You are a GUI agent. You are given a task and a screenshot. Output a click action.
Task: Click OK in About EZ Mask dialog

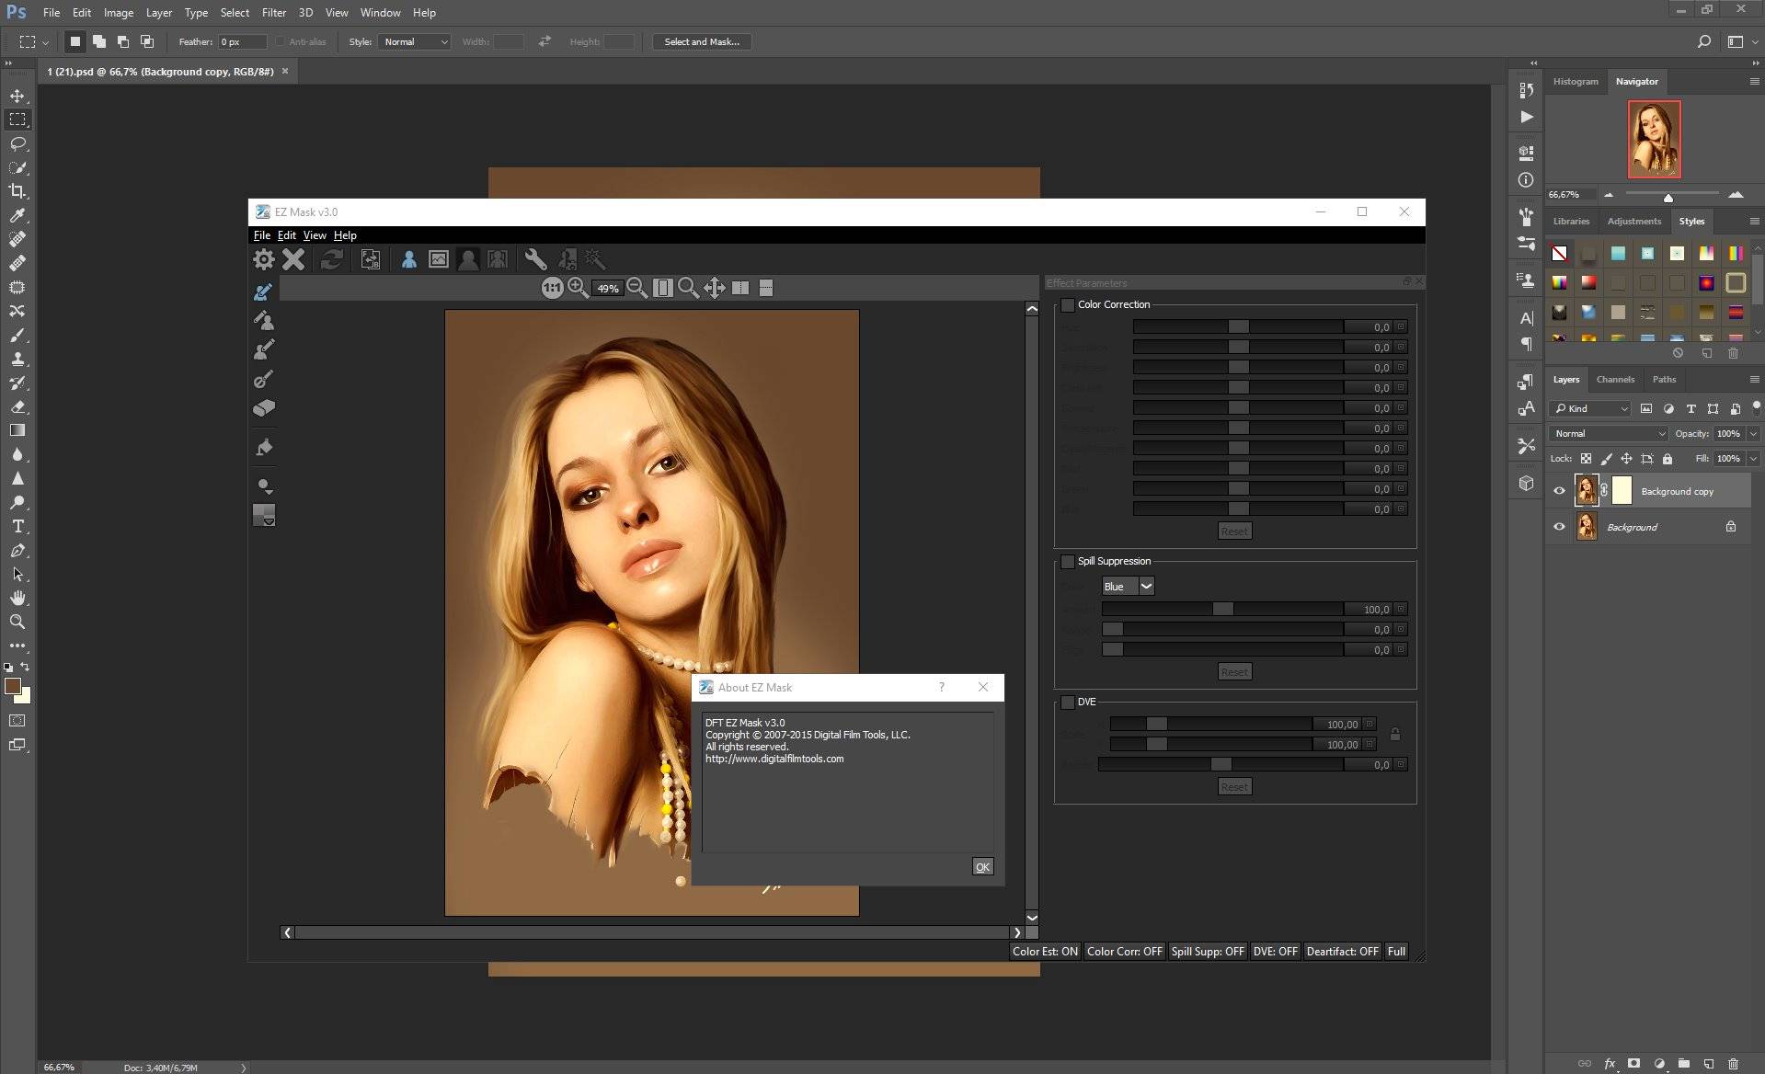[x=982, y=866]
